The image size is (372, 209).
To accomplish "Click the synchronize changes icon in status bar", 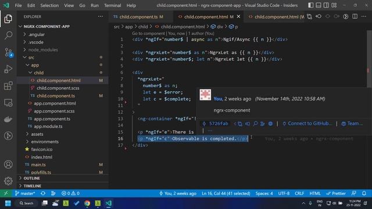I will point(43,193).
